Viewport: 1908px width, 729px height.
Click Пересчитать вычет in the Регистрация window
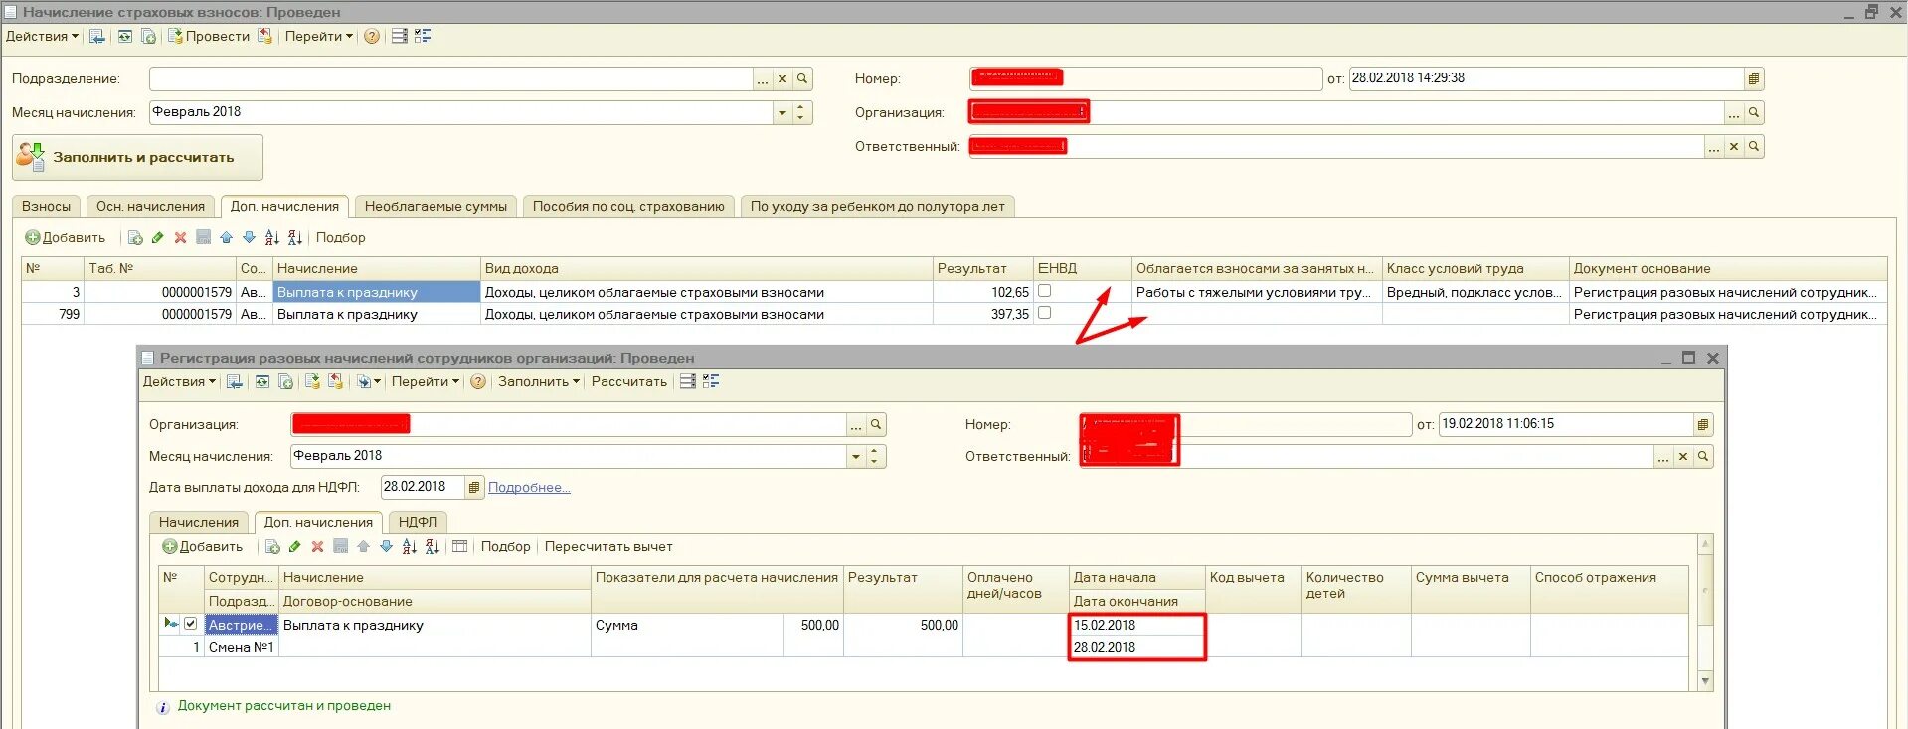[608, 546]
